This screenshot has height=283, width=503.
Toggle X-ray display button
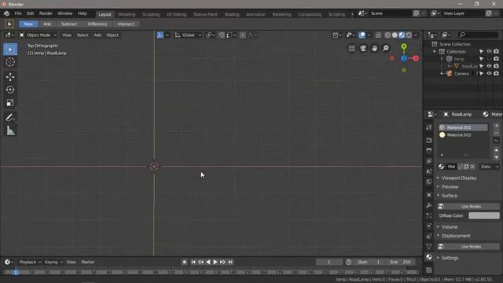(x=378, y=35)
